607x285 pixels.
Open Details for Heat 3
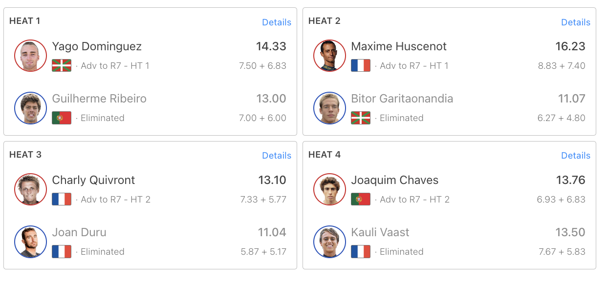tap(277, 155)
